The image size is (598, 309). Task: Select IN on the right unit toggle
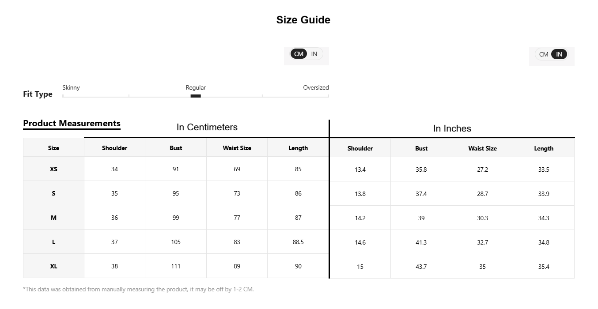coord(559,54)
